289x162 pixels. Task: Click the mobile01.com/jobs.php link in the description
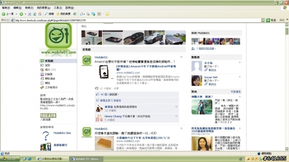point(57,107)
